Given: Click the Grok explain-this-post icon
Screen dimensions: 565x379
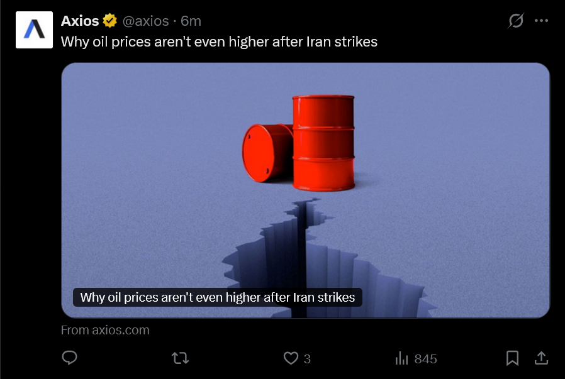Looking at the screenshot, I should tap(516, 21).
